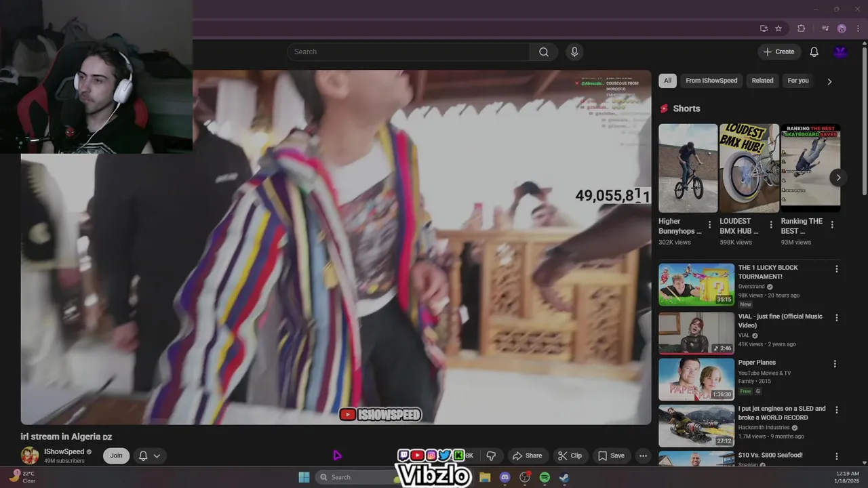The image size is (868, 488).
Task: Click the Join channel button
Action: (116, 455)
